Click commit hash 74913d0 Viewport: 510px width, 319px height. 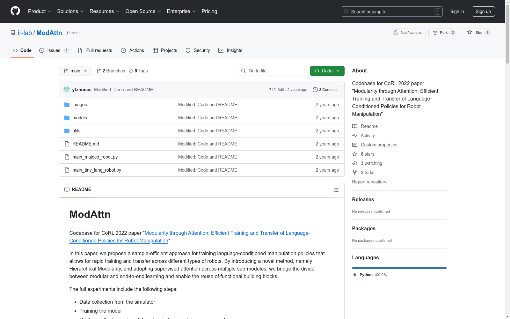click(277, 90)
